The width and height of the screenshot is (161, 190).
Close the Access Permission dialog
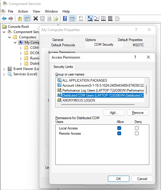point(148,57)
